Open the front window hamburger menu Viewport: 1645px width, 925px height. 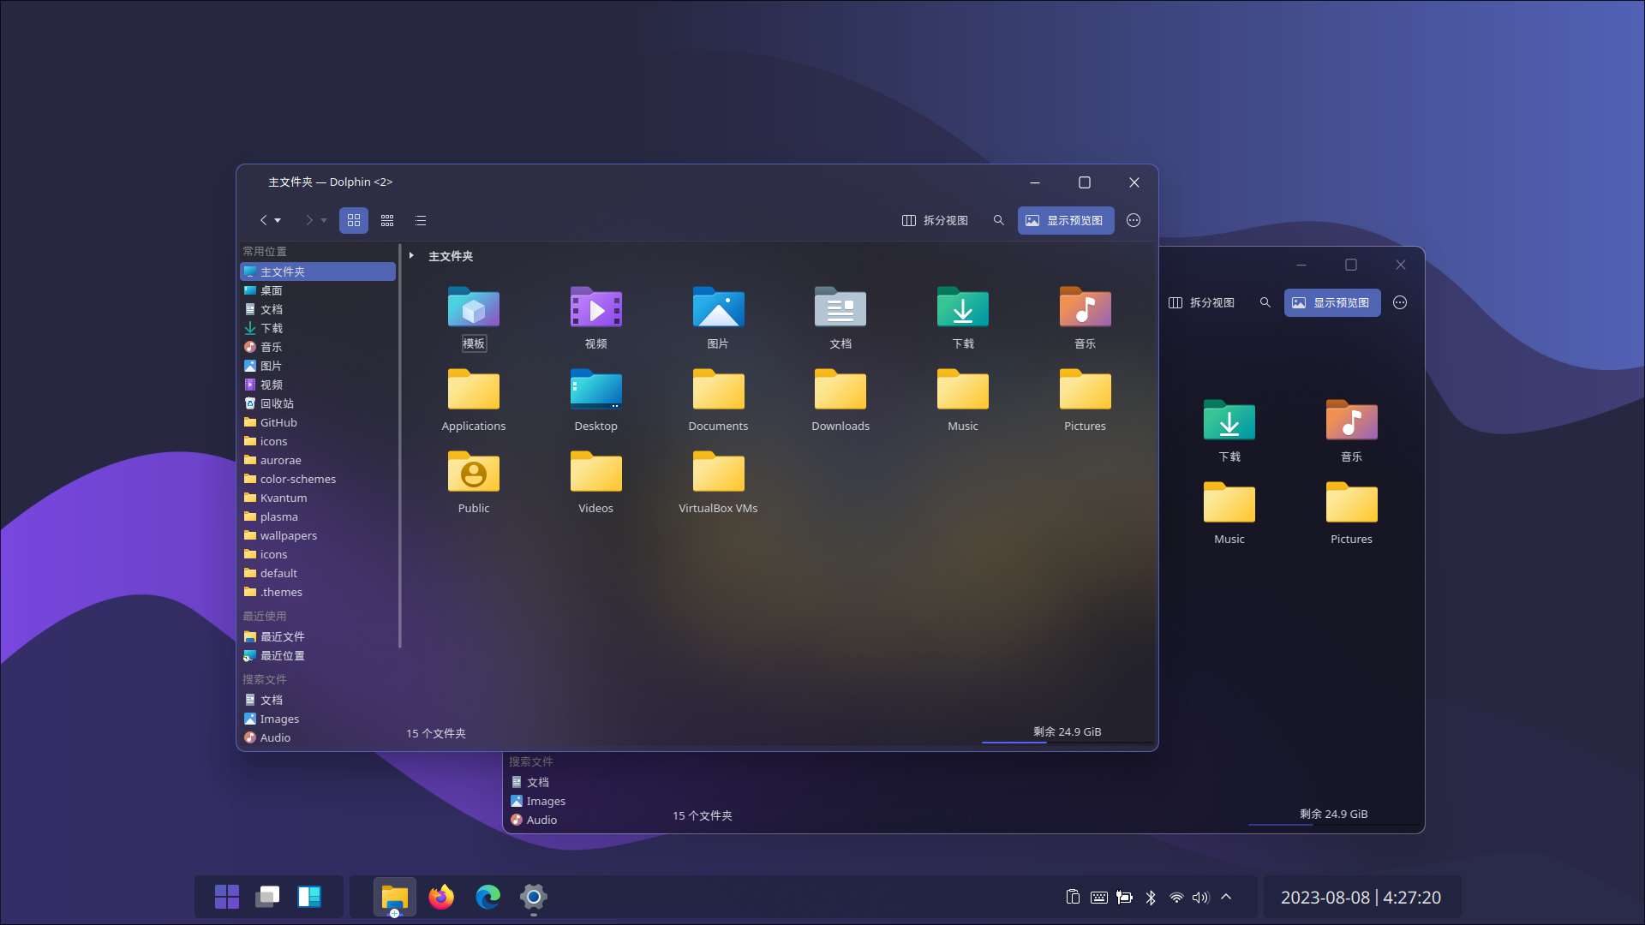tap(1134, 220)
